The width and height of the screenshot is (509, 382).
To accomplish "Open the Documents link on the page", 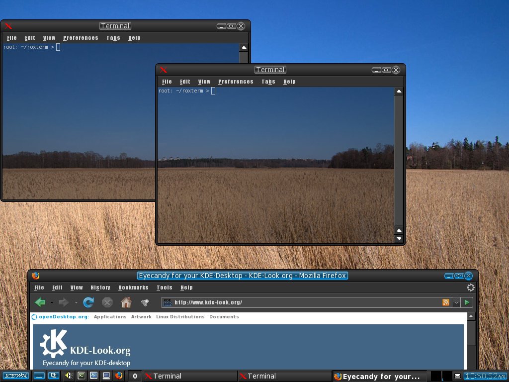I will pos(224,317).
